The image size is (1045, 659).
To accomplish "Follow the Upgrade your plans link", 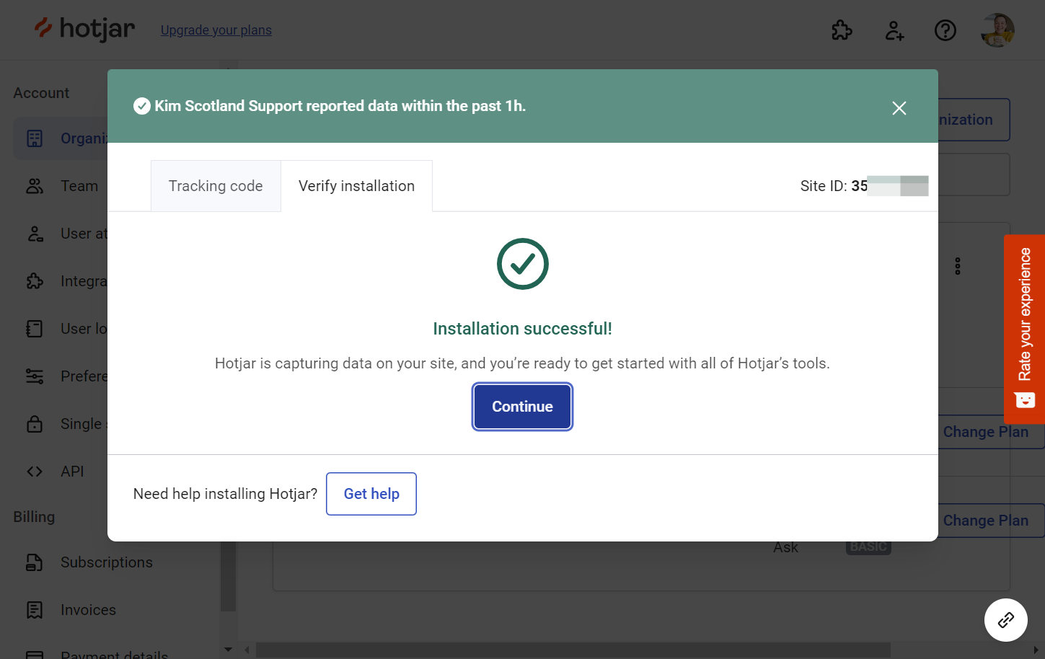I will pyautogui.click(x=216, y=30).
